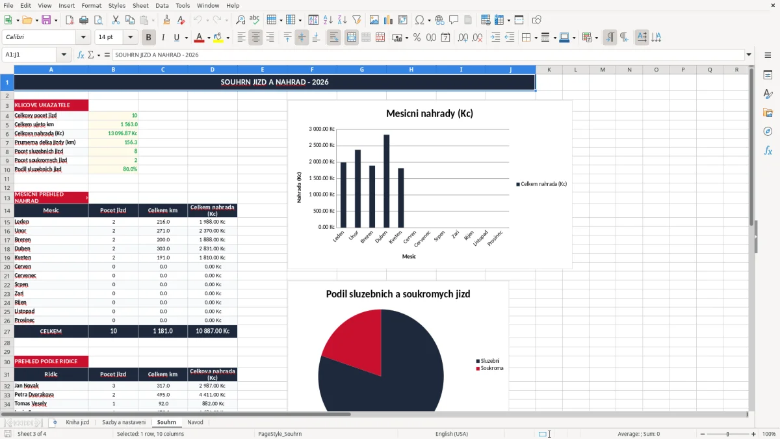
Task: Click the English (USA) language status
Action: [452, 434]
